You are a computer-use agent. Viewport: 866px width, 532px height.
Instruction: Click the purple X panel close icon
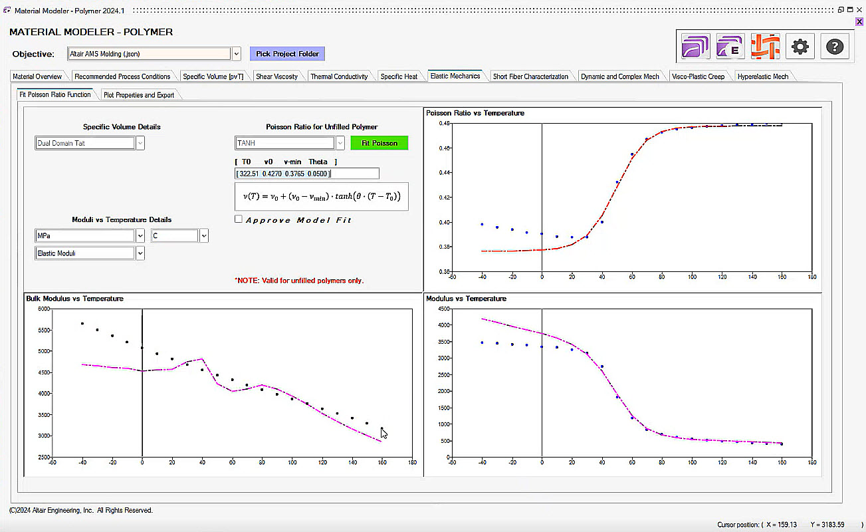(859, 21)
